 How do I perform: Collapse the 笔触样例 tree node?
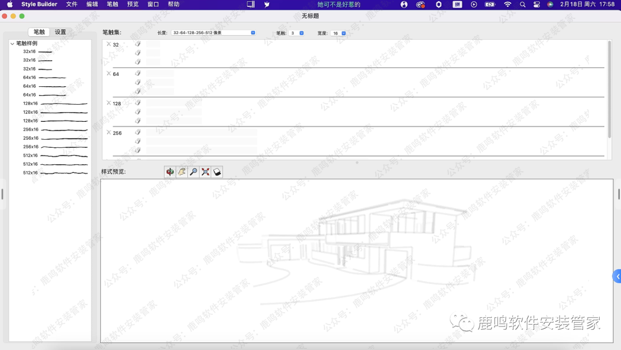(x=13, y=44)
